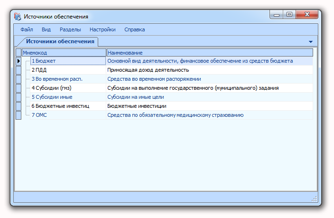Click cell 'Основной вид деятельности, финансовое обеспечение'
Screen dimensions: 334x218
point(210,61)
